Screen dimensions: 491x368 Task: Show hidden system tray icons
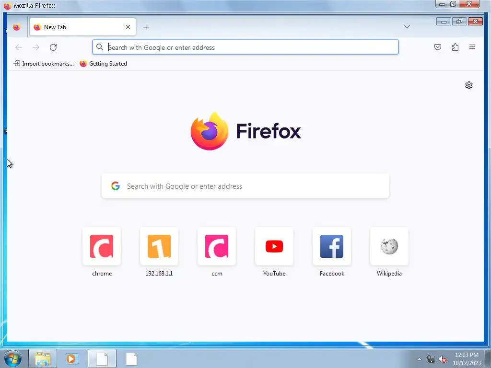[419, 359]
